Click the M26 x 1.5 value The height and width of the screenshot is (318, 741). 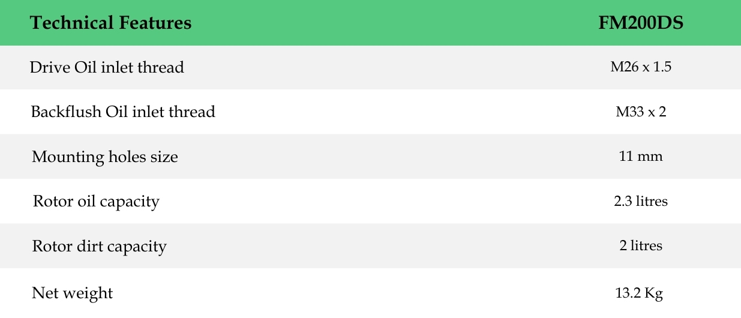(641, 67)
